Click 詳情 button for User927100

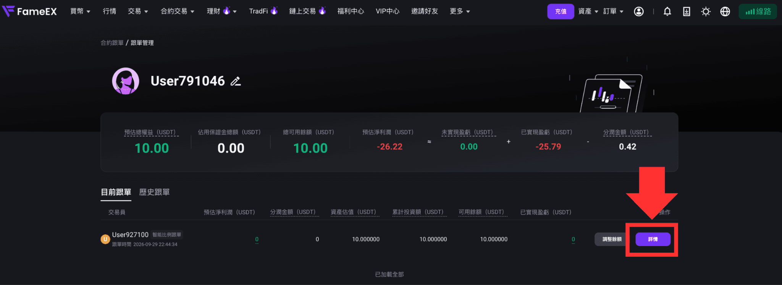[653, 239]
